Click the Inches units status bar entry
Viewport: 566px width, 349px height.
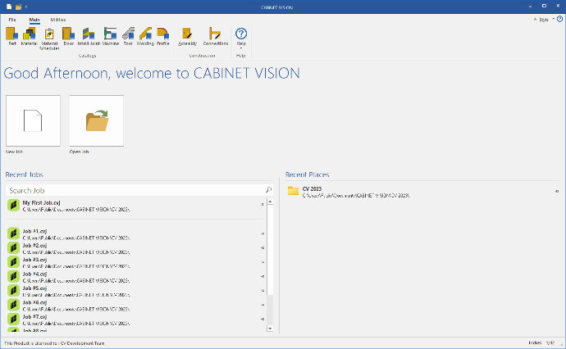click(x=535, y=343)
